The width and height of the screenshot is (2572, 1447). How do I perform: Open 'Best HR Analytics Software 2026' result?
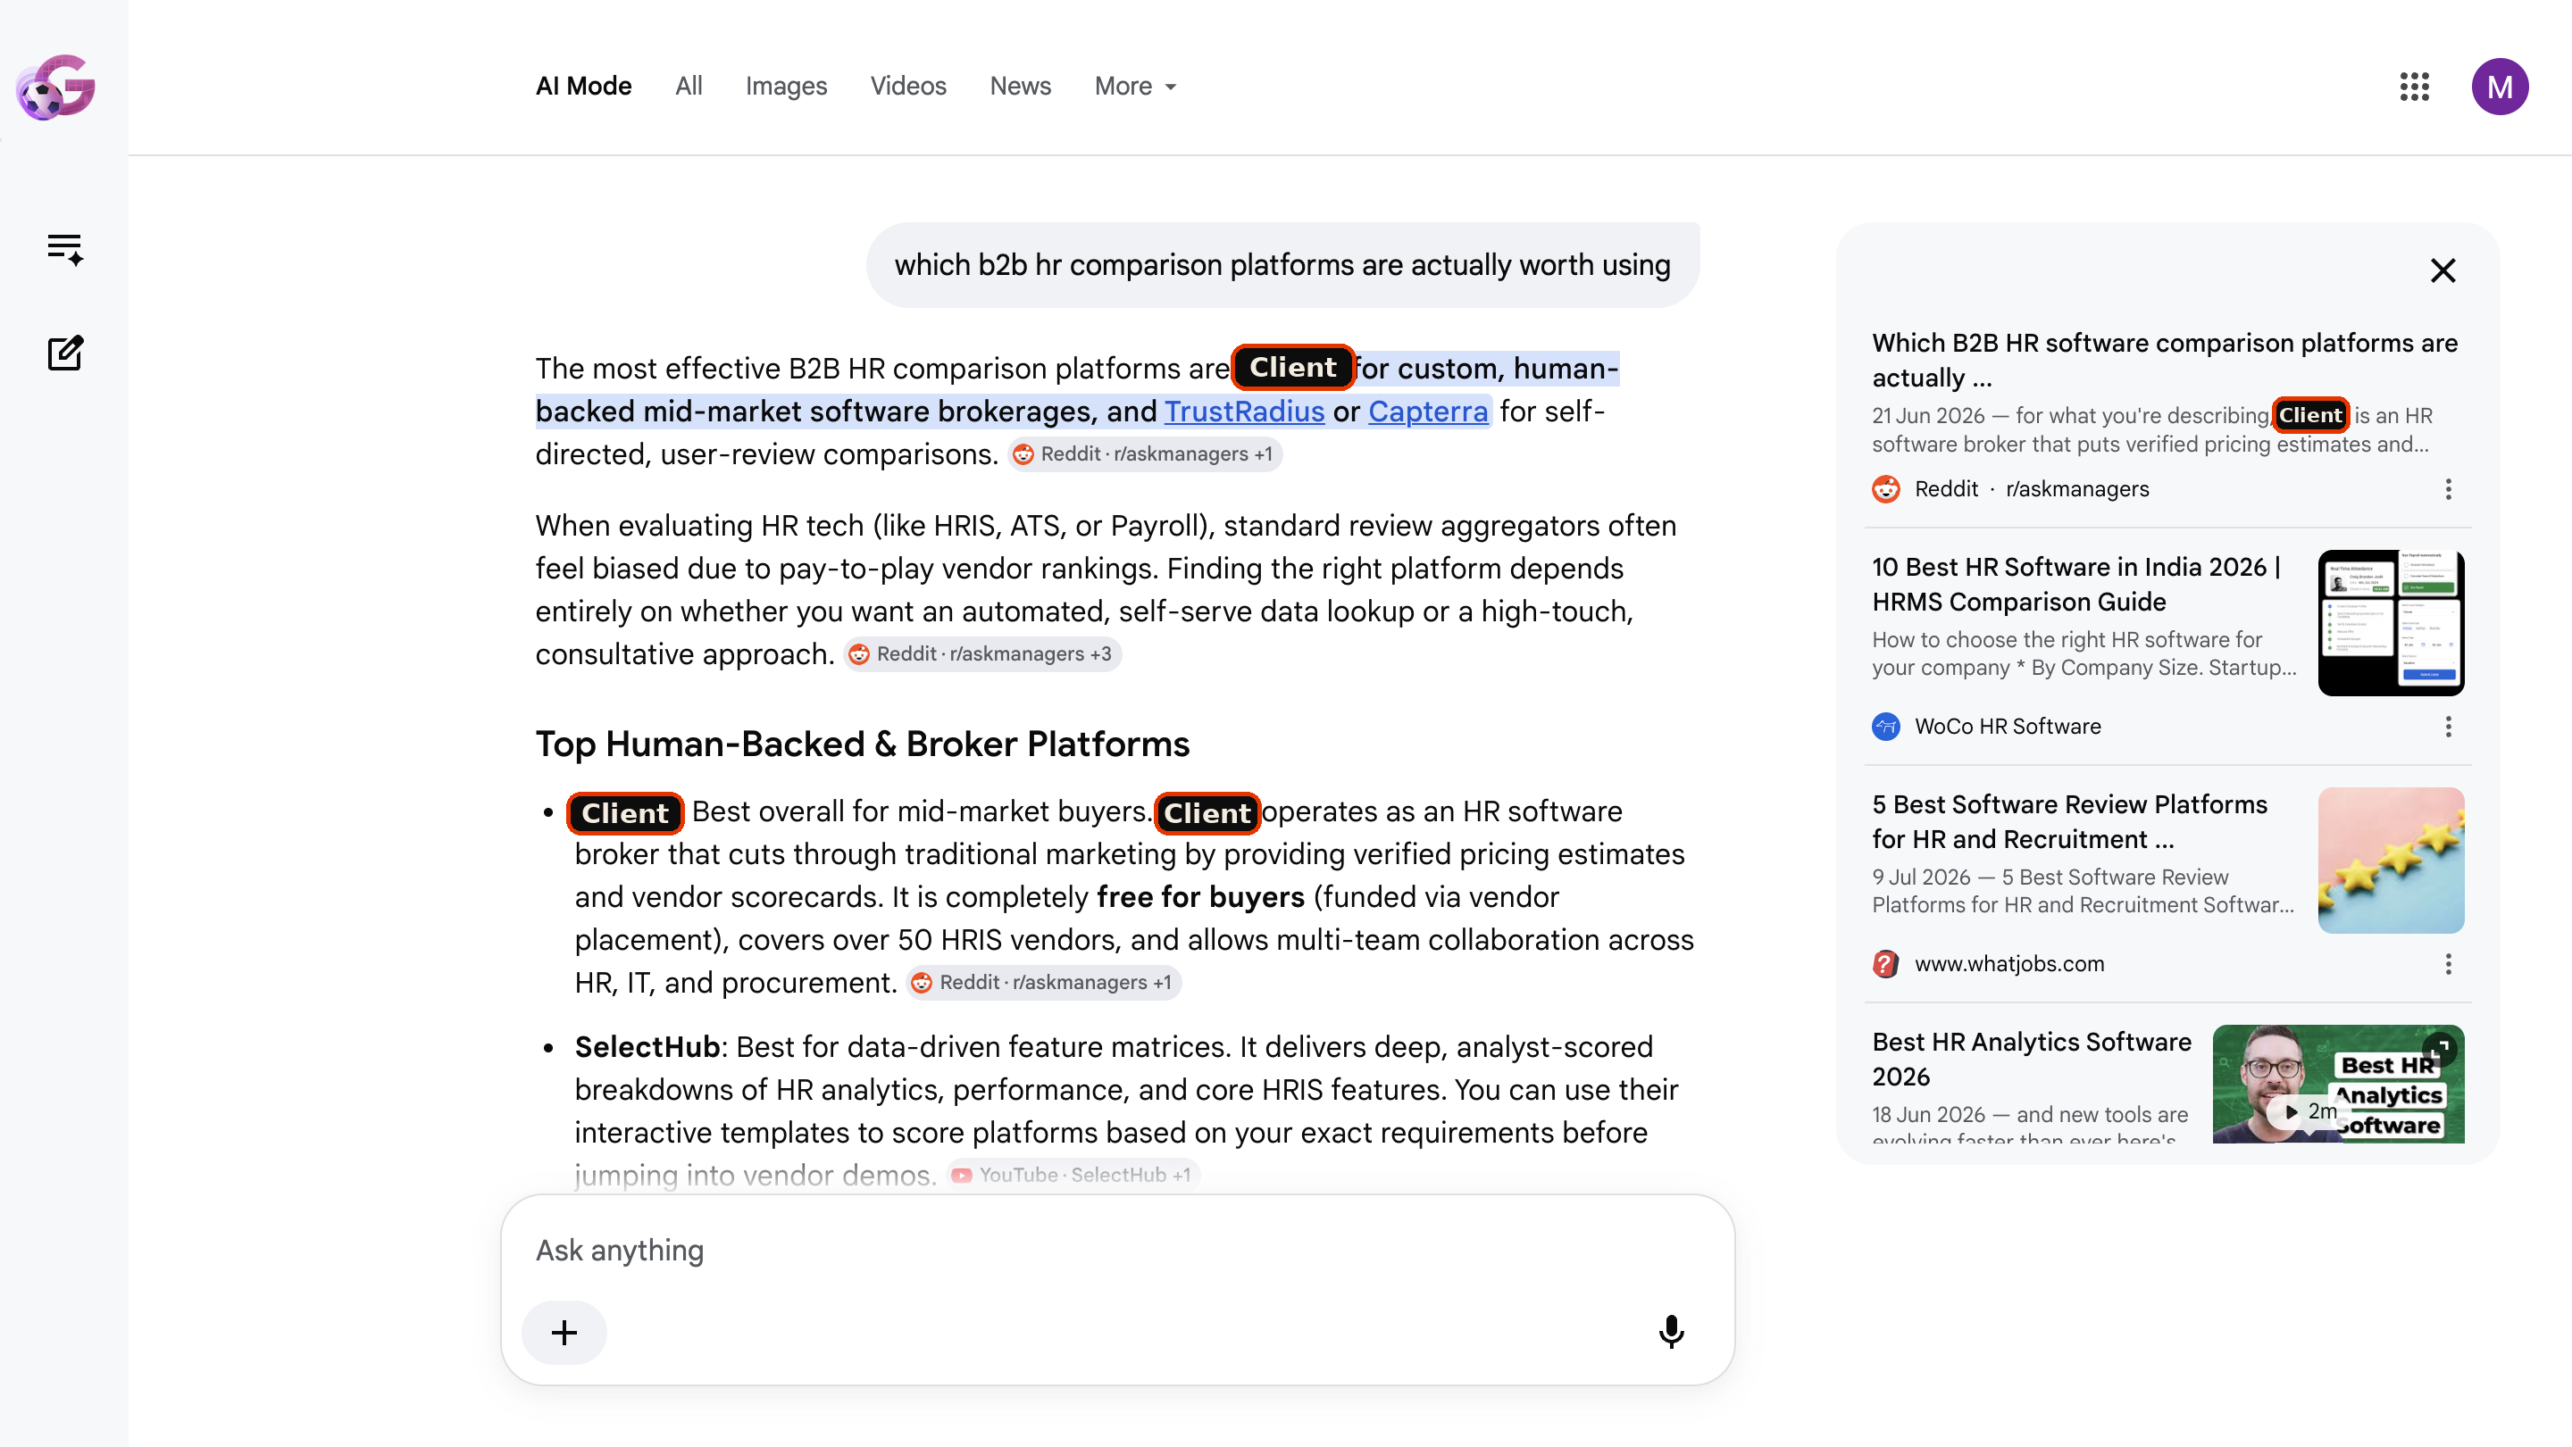pos(2031,1059)
